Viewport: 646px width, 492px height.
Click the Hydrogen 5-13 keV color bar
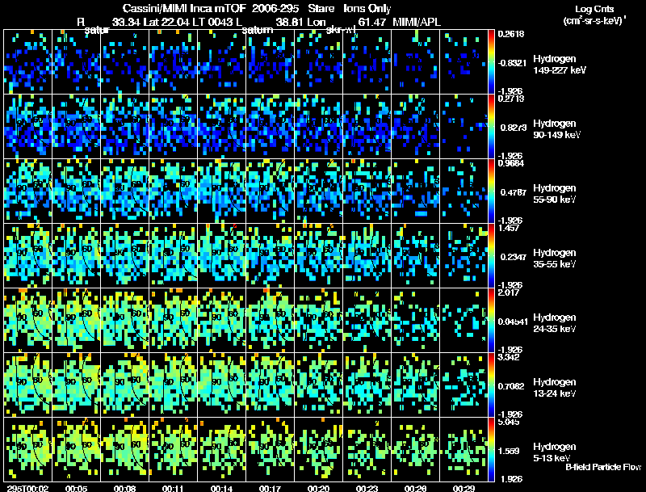point(491,450)
